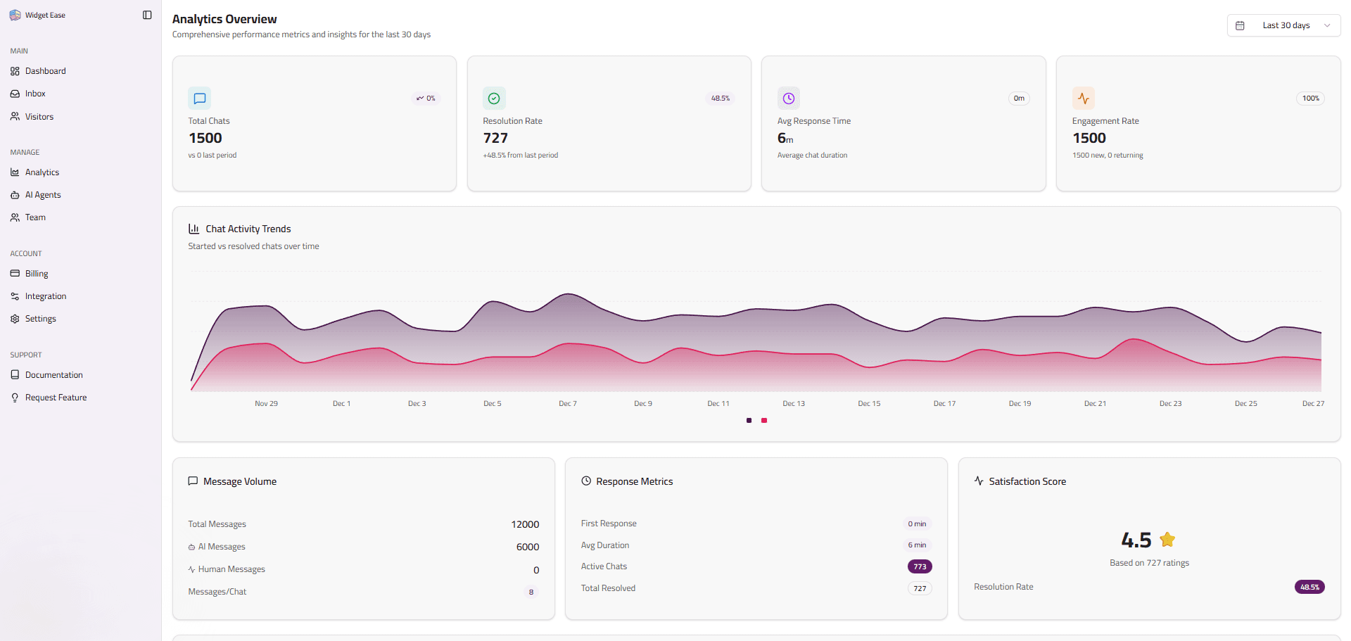Click the Engagement Rate pulse icon
Screen dimensions: 1351x641
pos(1083,99)
